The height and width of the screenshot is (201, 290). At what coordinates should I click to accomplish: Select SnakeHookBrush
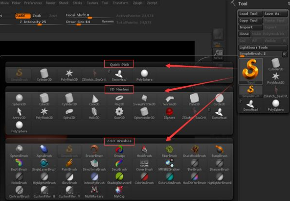194,151
